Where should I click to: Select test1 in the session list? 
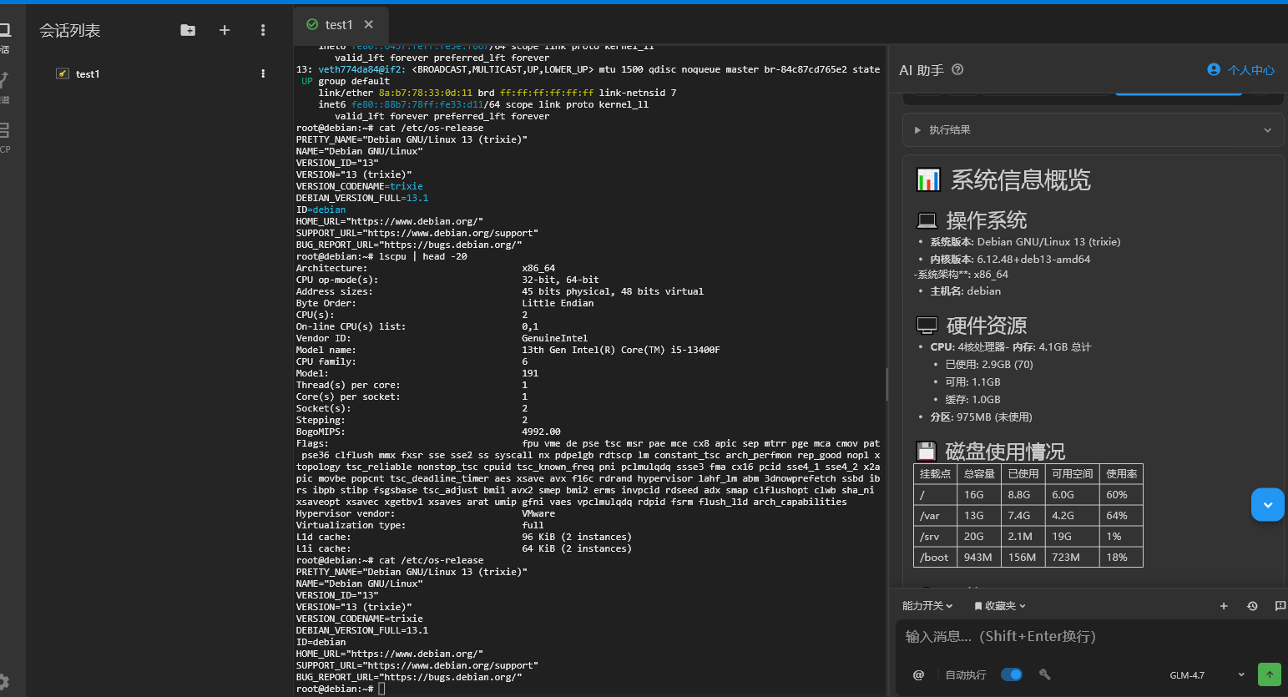tap(88, 74)
